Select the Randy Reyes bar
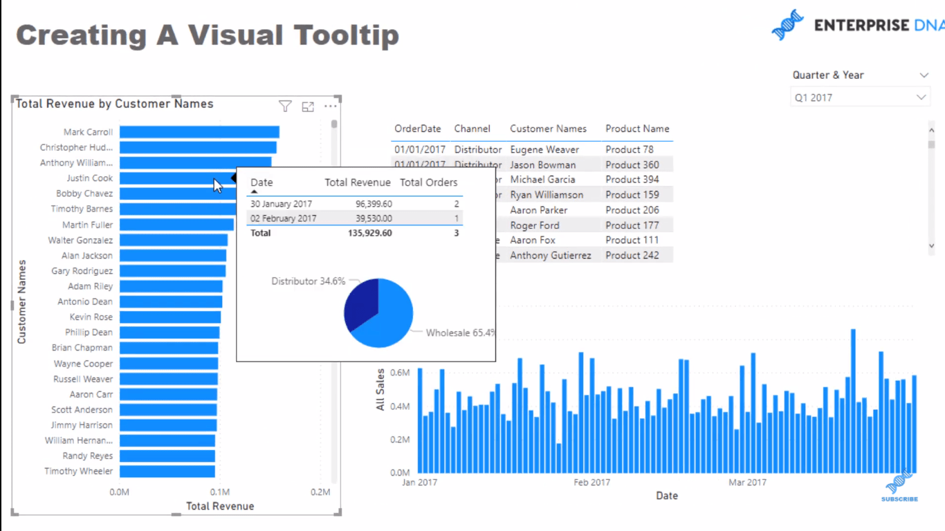This screenshot has height=531, width=945. pyautogui.click(x=167, y=456)
